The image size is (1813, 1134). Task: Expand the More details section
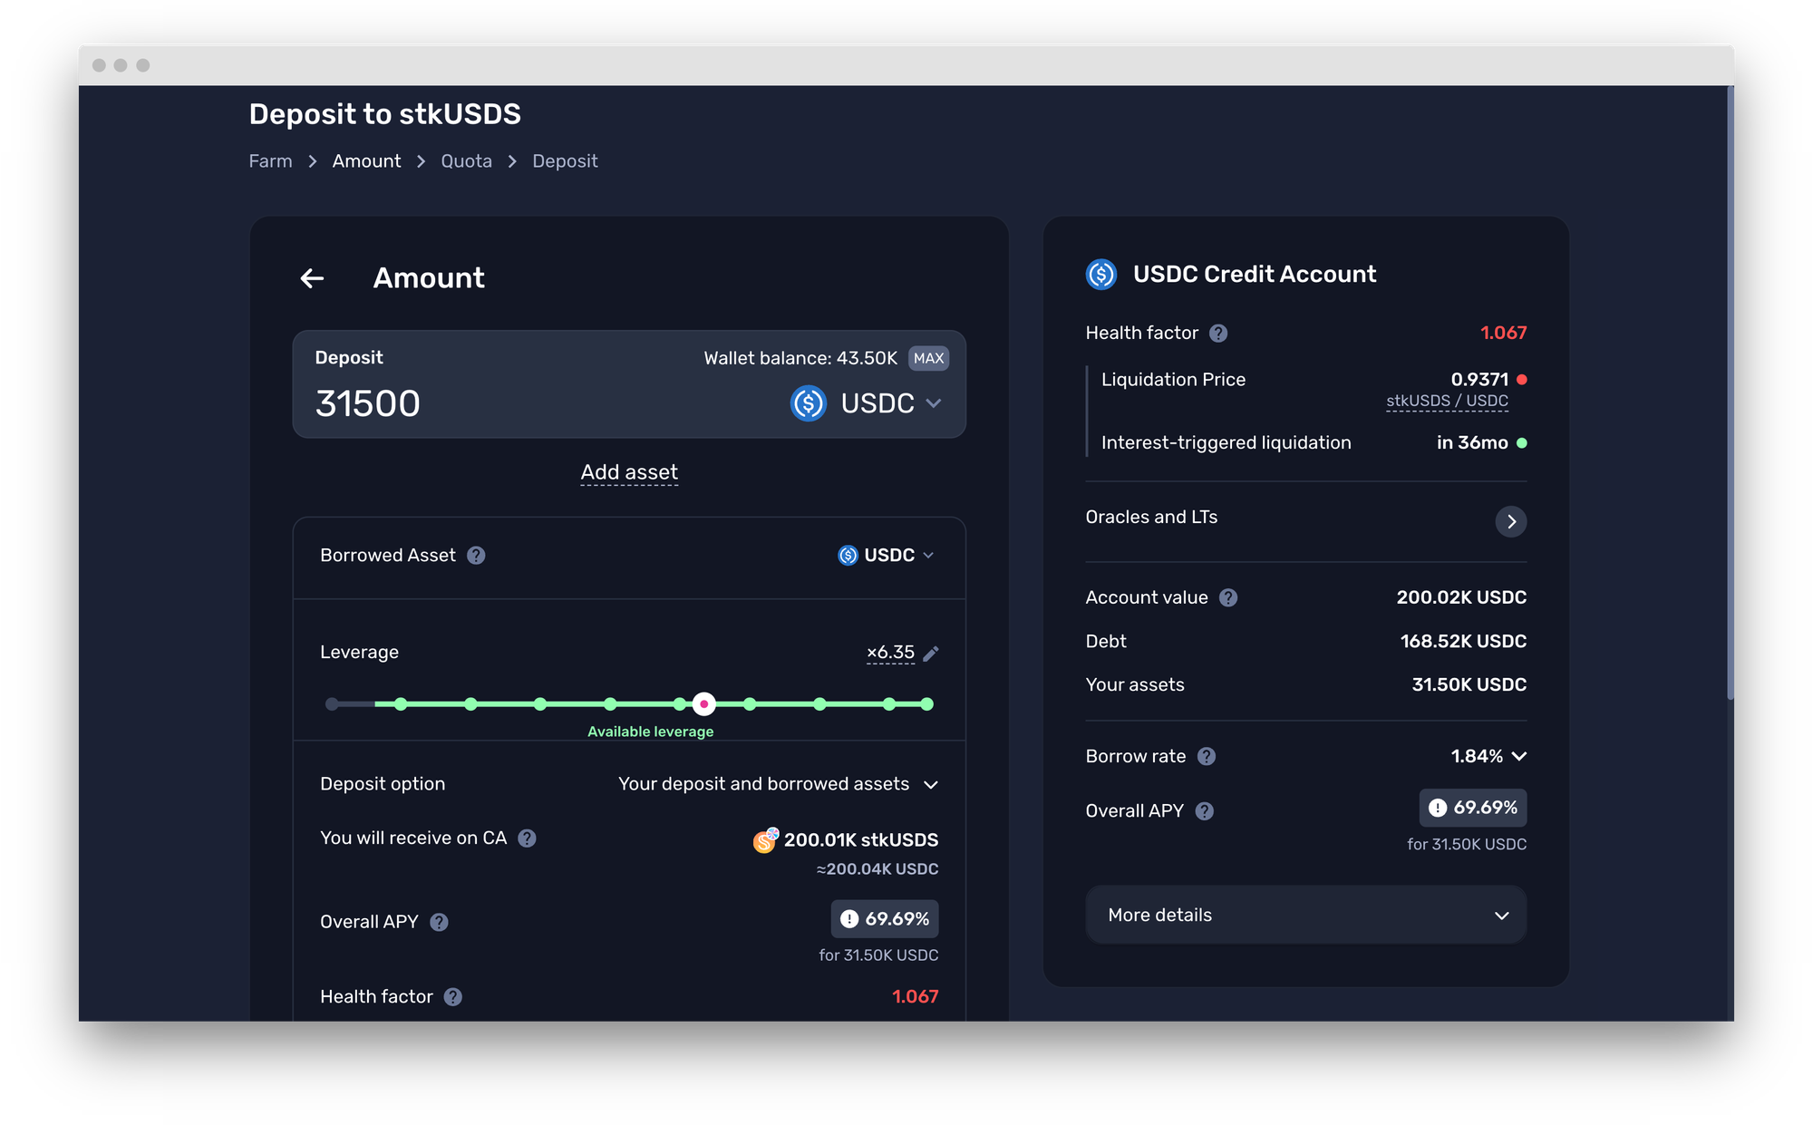point(1305,915)
